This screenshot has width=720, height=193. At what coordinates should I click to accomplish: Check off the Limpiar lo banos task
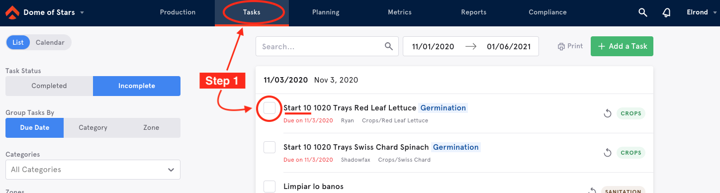(270, 187)
